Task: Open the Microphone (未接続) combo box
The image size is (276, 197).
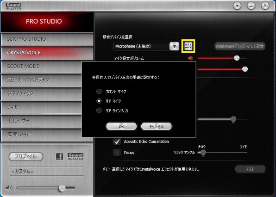Action: coord(146,46)
